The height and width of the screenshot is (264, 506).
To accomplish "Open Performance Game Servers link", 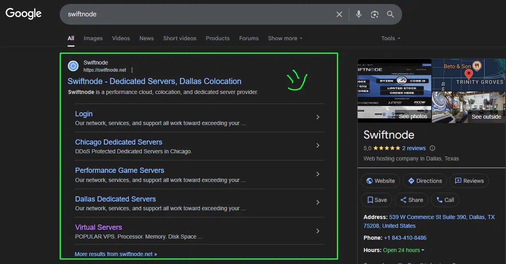I will 120,170.
